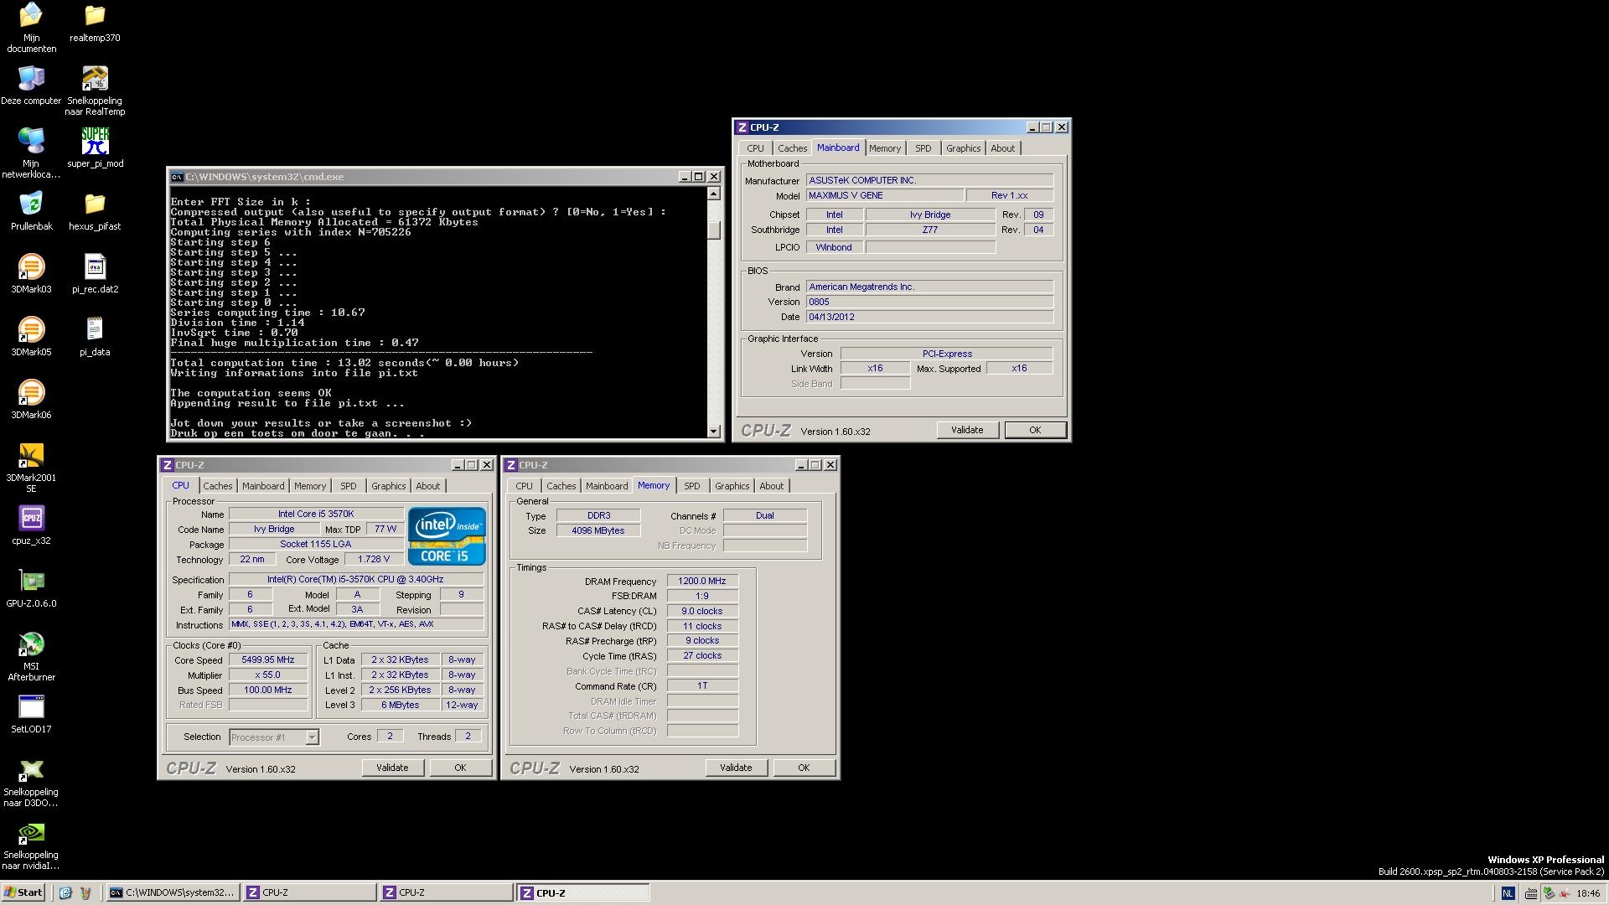1609x905 pixels.
Task: Switch to Caches tab in CPU tab window
Action: tap(217, 486)
